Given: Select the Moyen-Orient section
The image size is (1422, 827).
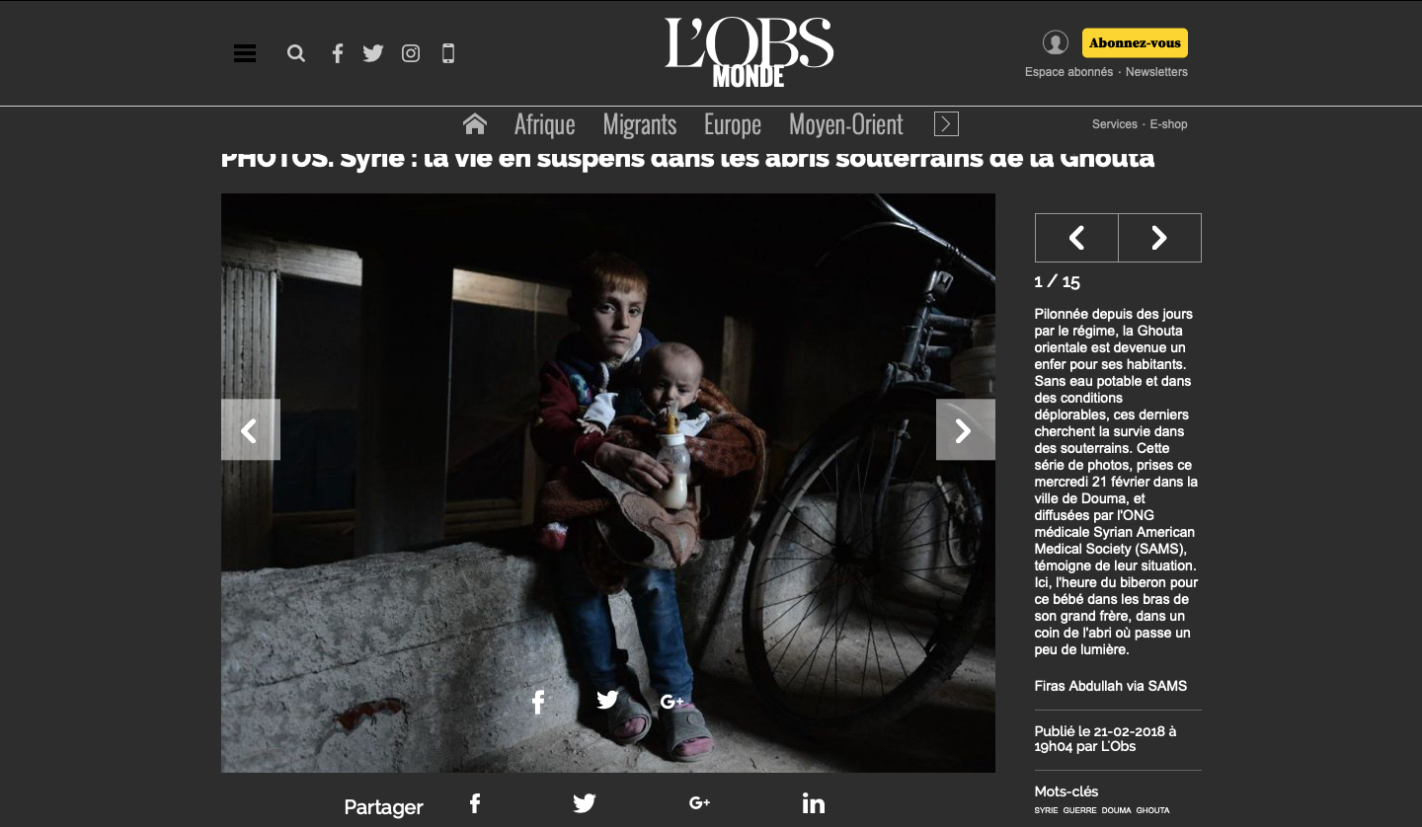Looking at the screenshot, I should pyautogui.click(x=846, y=124).
